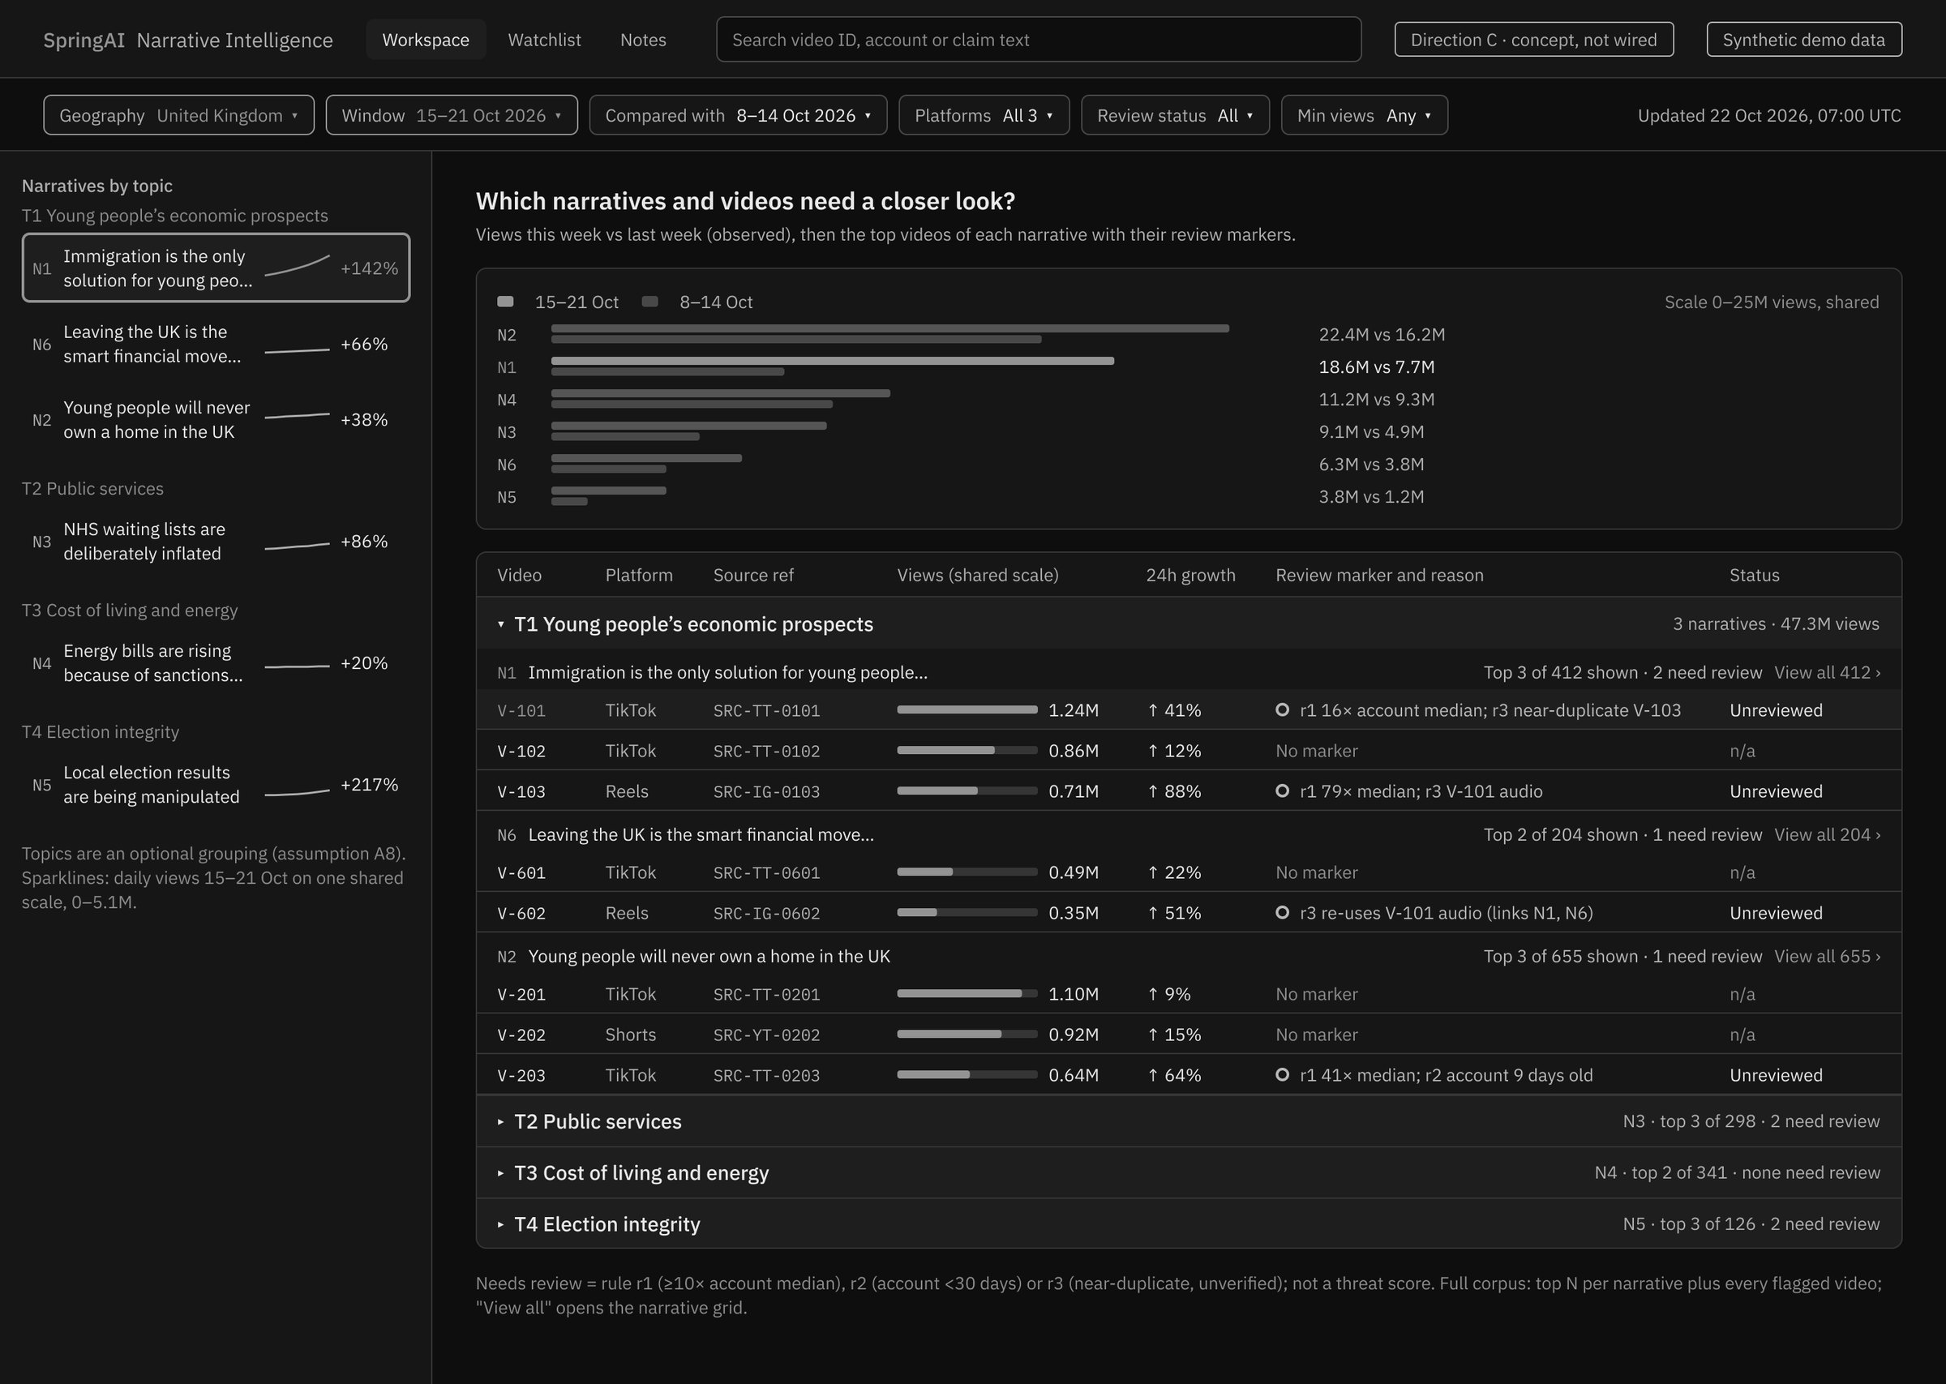Click the N5 bar in views chart
Viewport: 1946px width, 1384px height.
click(608, 491)
